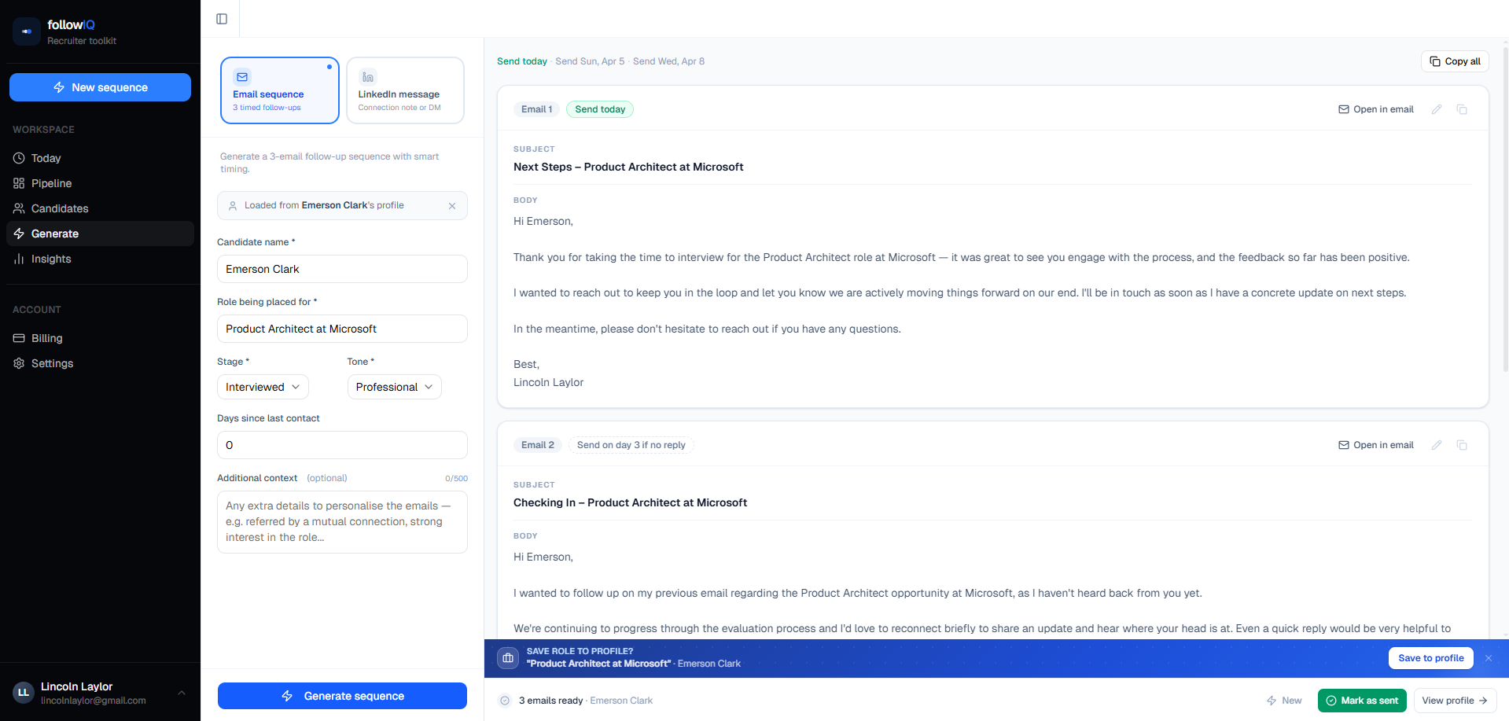Open the Candidates section
This screenshot has width=1509, height=721.
pyautogui.click(x=100, y=208)
